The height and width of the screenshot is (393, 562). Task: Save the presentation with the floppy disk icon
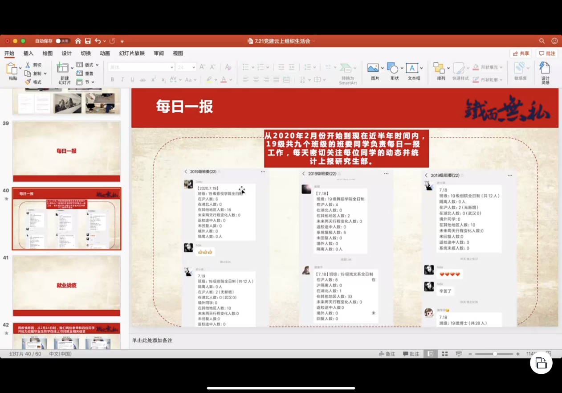[88, 41]
